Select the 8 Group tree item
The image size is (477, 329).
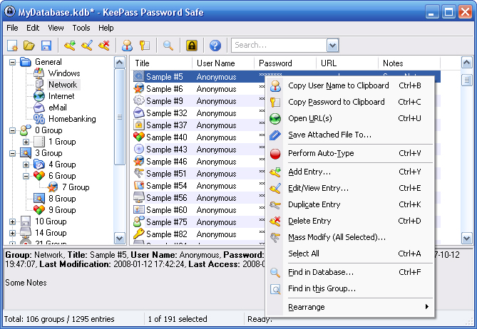62,199
